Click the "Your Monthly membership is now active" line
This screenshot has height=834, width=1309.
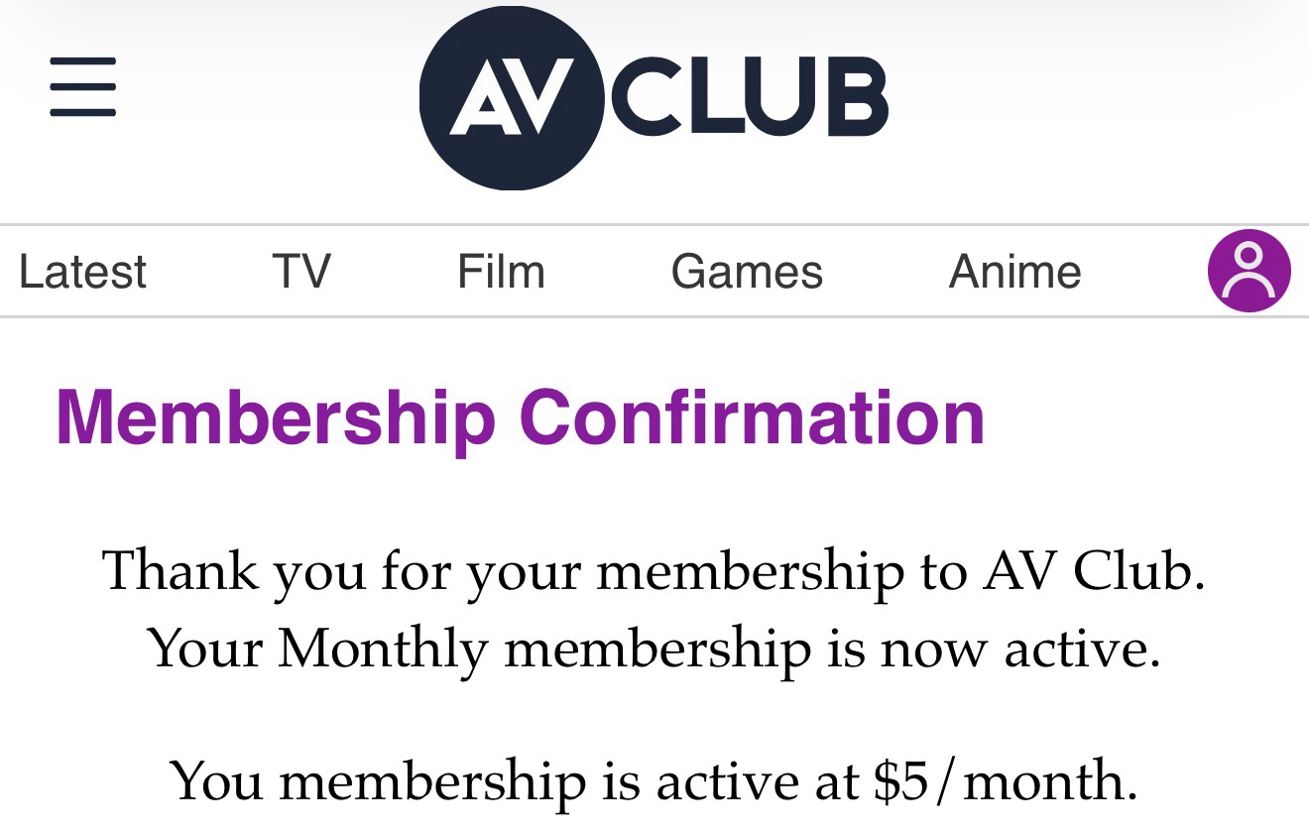pos(654,649)
